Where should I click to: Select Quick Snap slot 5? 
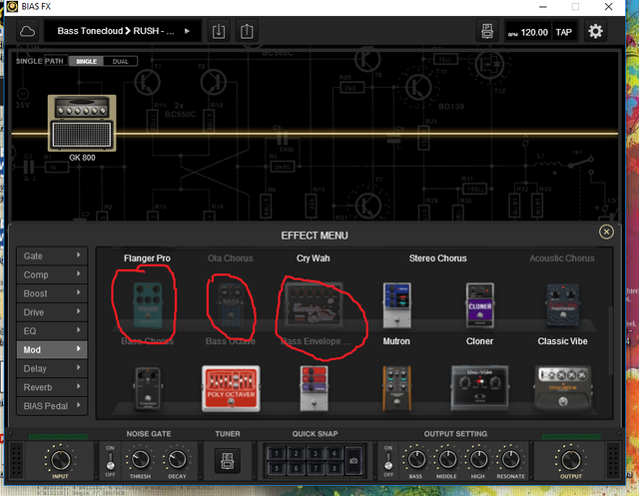pyautogui.click(x=277, y=468)
